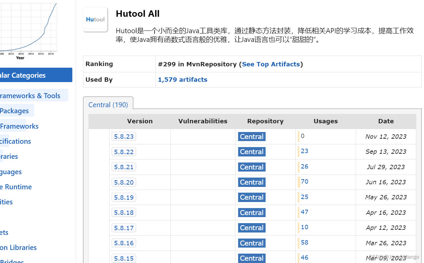Open usages count 46 for 5.8.15

click(304, 258)
